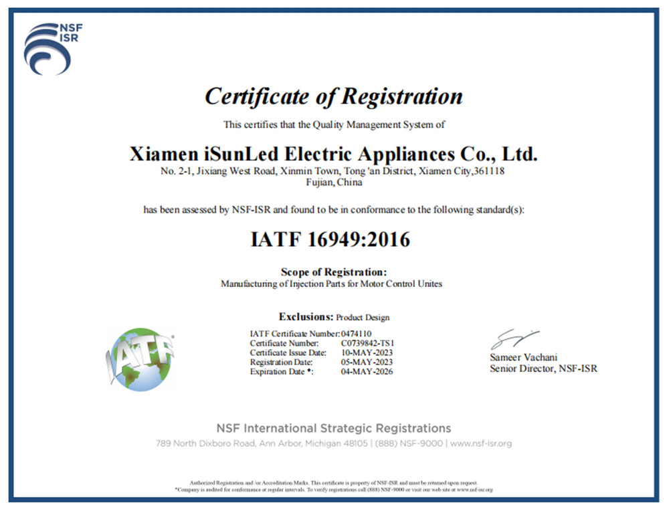Click "NSF International Strategic Registrations" text

coord(334,428)
